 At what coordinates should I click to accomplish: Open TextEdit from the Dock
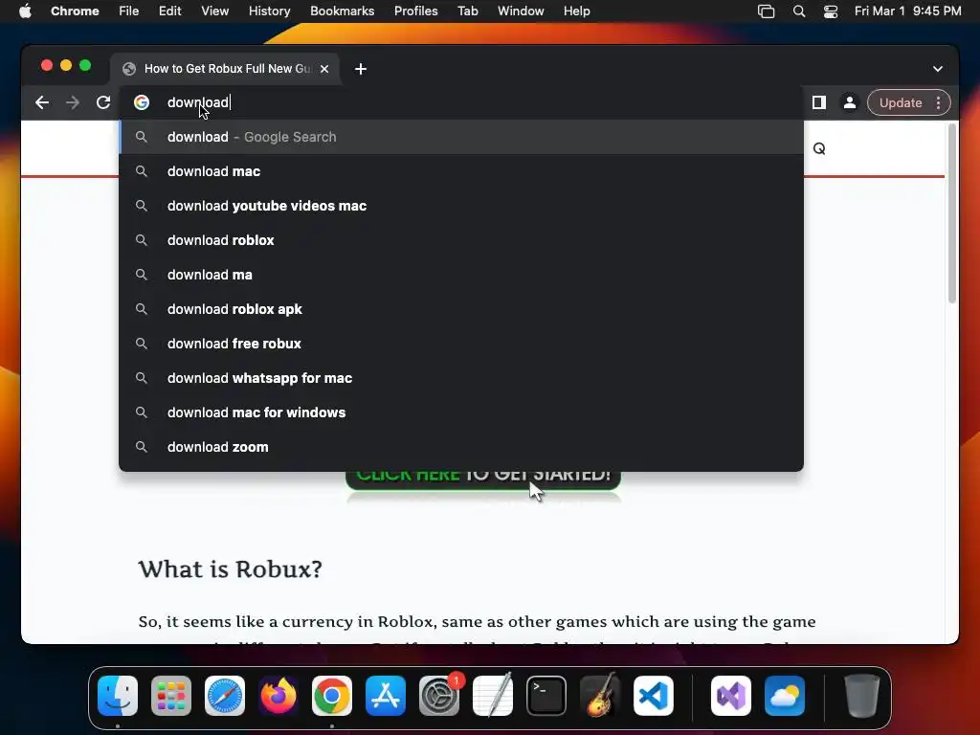[x=493, y=696]
